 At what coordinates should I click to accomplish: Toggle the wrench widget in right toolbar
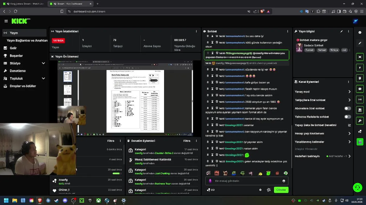(360, 120)
